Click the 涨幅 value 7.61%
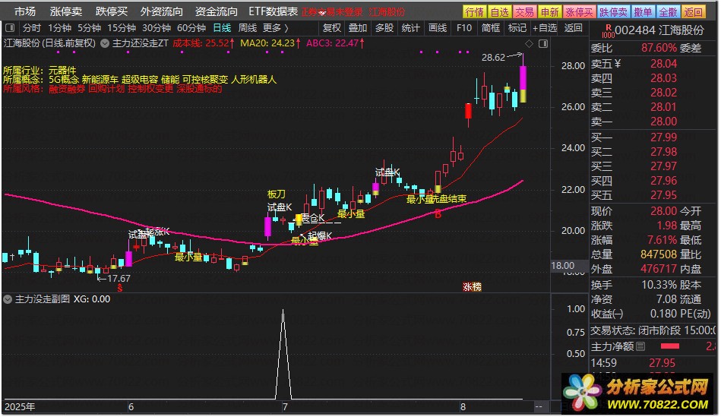This screenshot has height=417, width=721. click(662, 240)
